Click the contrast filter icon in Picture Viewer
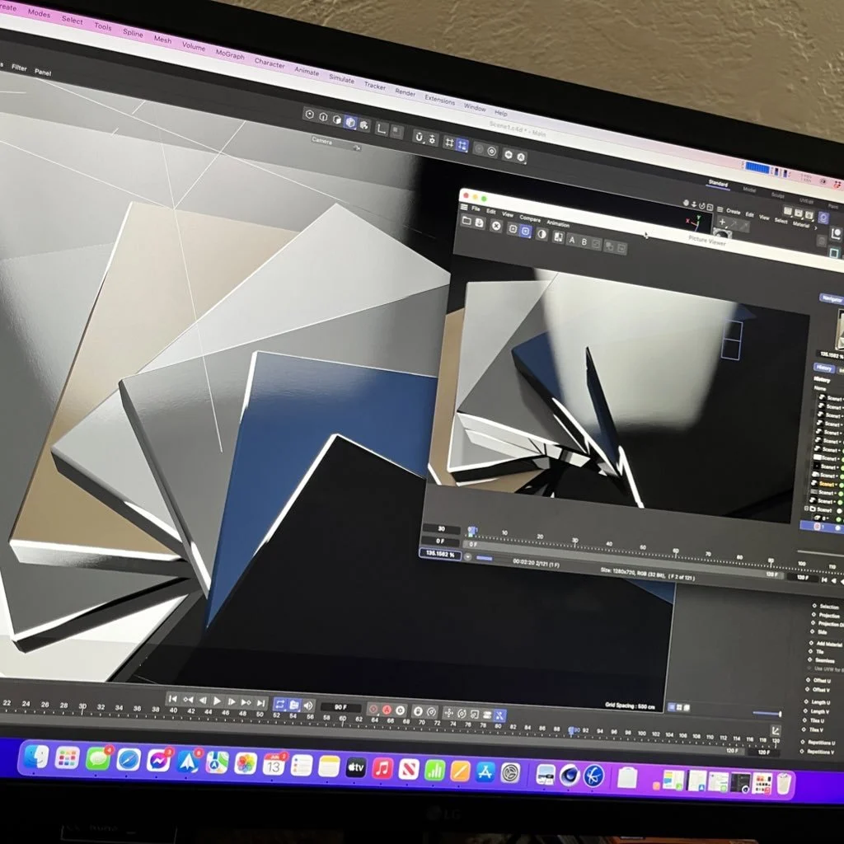844x844 pixels. point(542,235)
